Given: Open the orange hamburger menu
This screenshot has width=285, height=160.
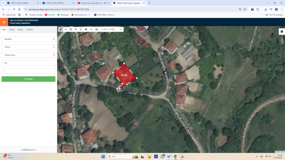Looking at the screenshot, I should (x=4, y=22).
